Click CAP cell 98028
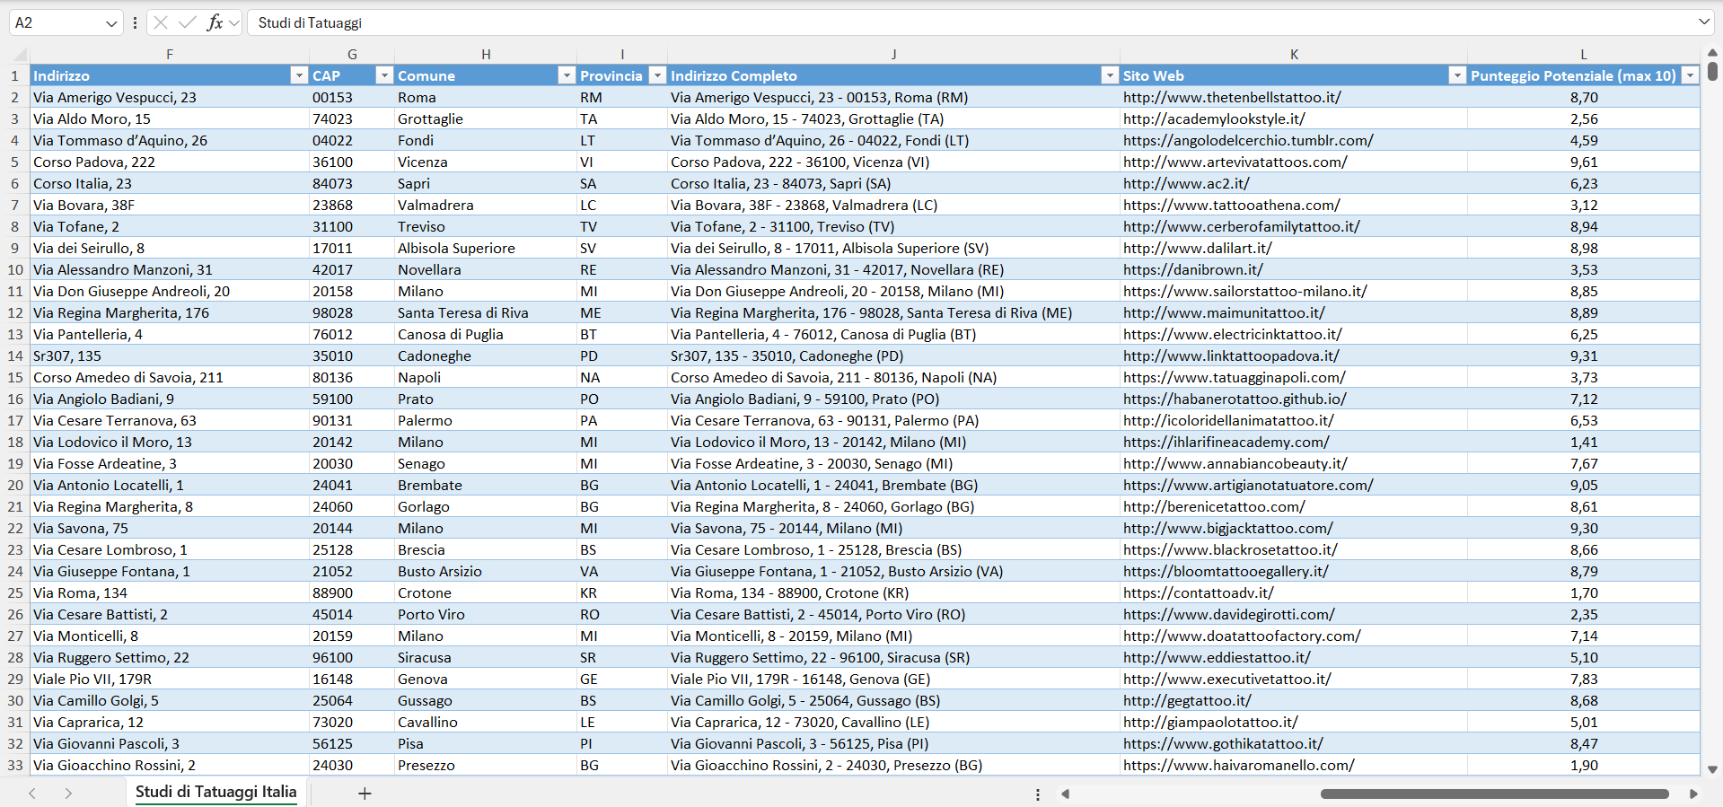Screen dimensions: 1723x807 pos(352,312)
